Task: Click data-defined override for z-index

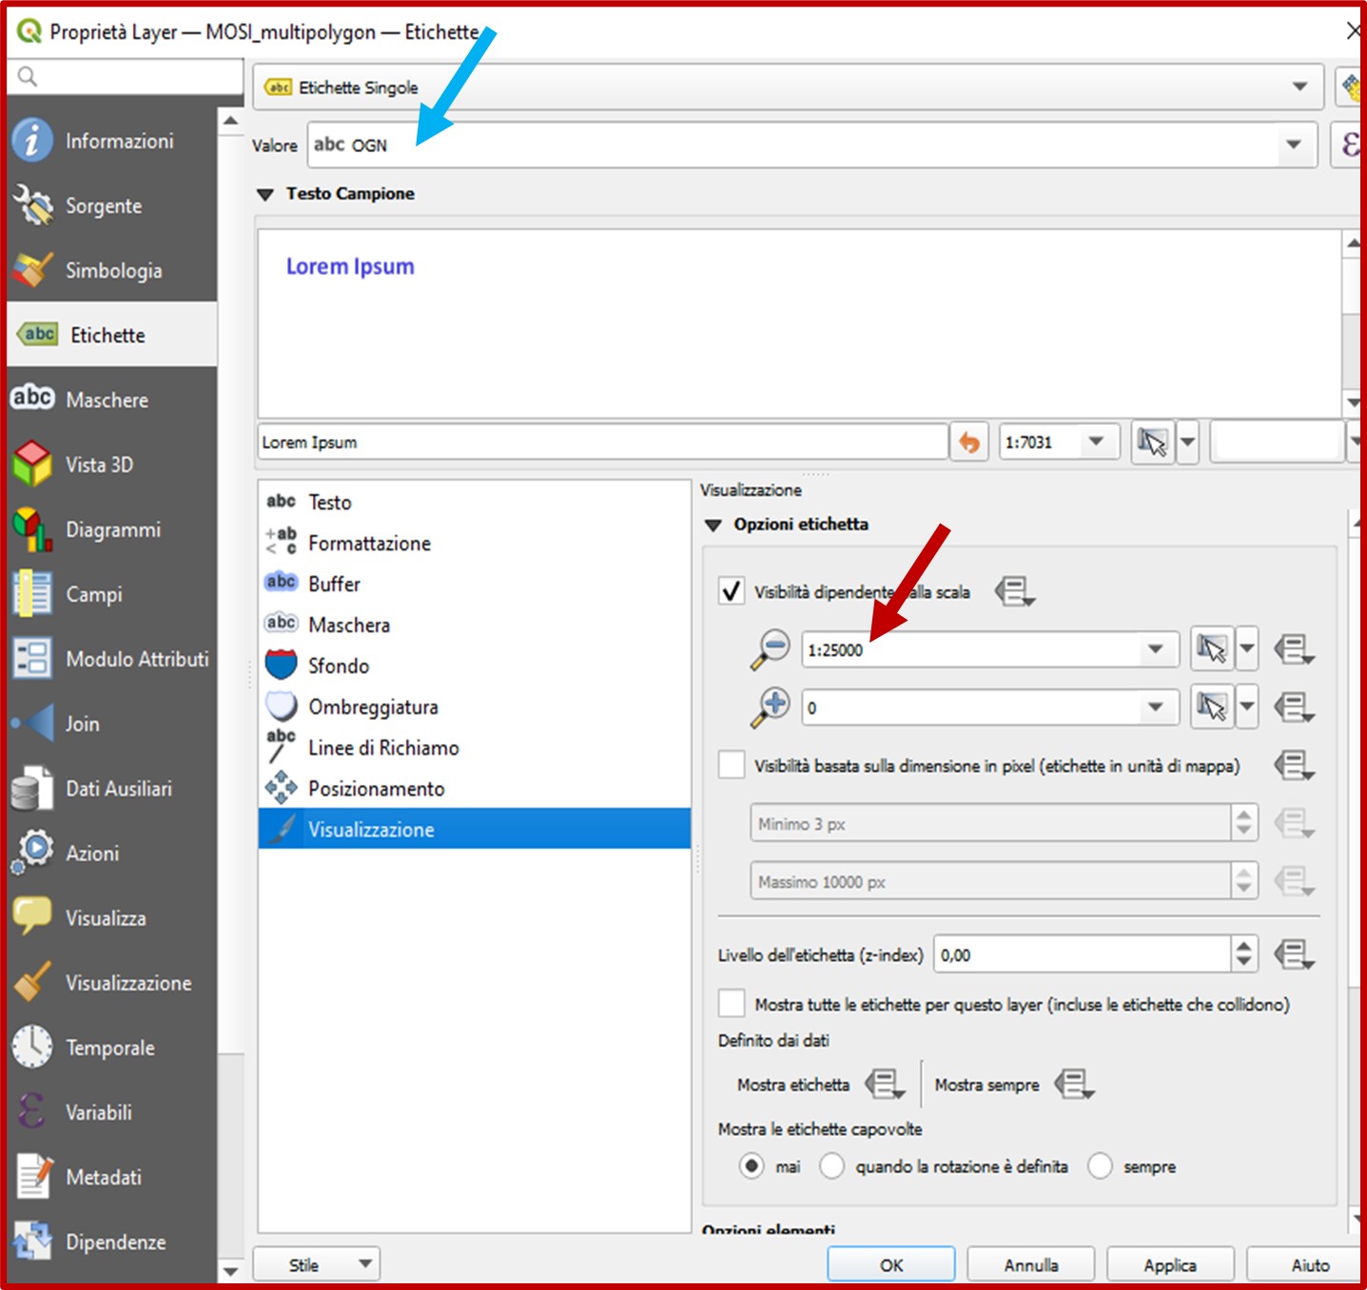Action: [1294, 953]
